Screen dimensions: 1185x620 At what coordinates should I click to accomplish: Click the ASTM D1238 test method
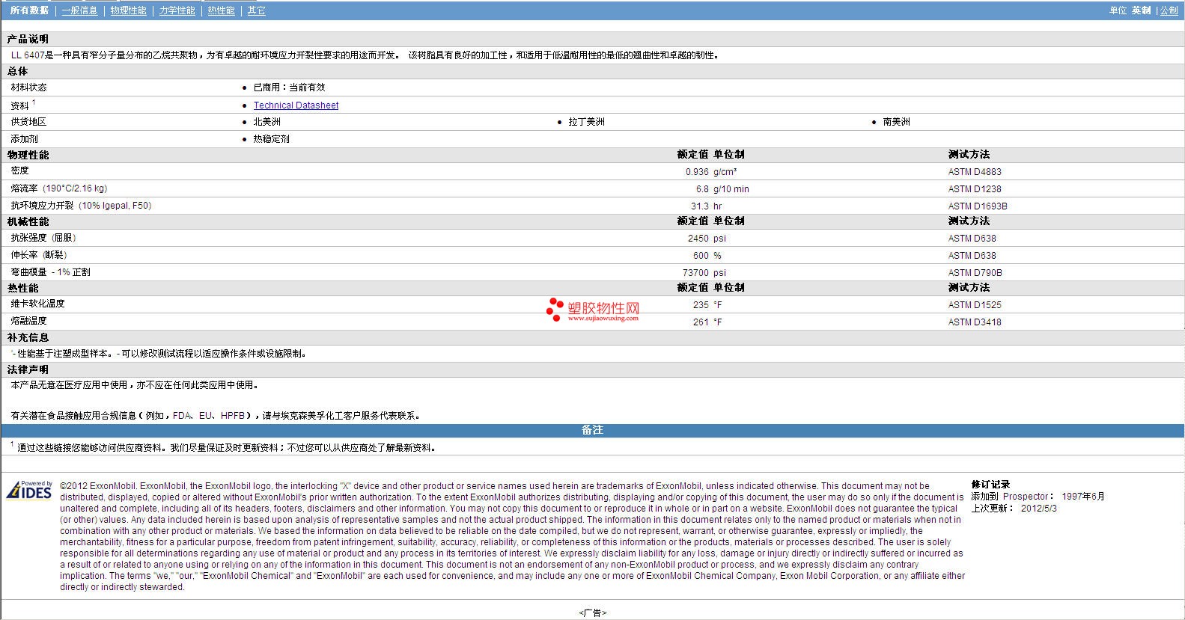point(975,189)
